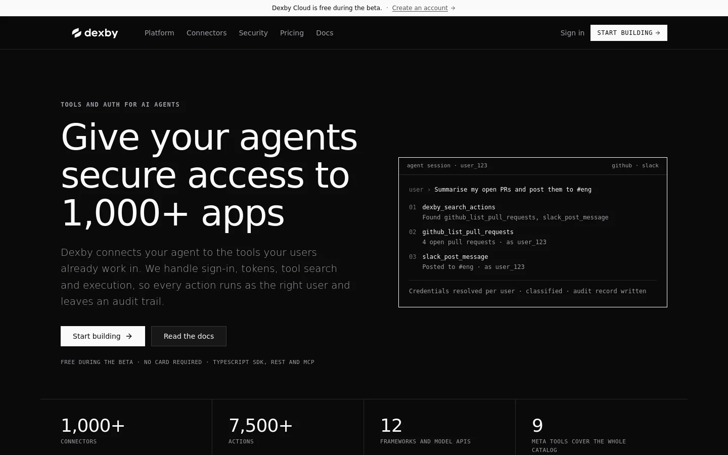
Task: Click the hero Start building button
Action: (x=103, y=336)
